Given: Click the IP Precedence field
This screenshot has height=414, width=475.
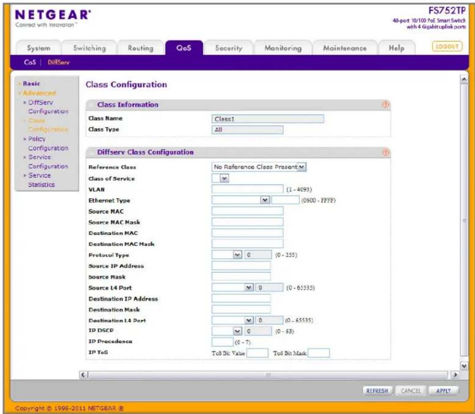Looking at the screenshot, I should click(222, 342).
